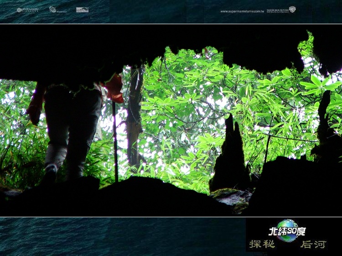The width and height of the screenshot is (342, 256).
Task: Open the www.supermanreturns.com.tw link
Action: (x=242, y=11)
